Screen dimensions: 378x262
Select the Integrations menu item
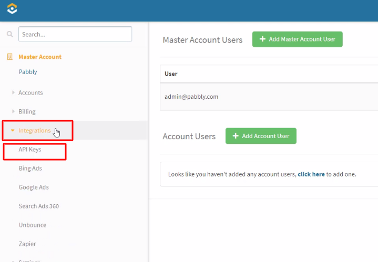[x=35, y=130]
